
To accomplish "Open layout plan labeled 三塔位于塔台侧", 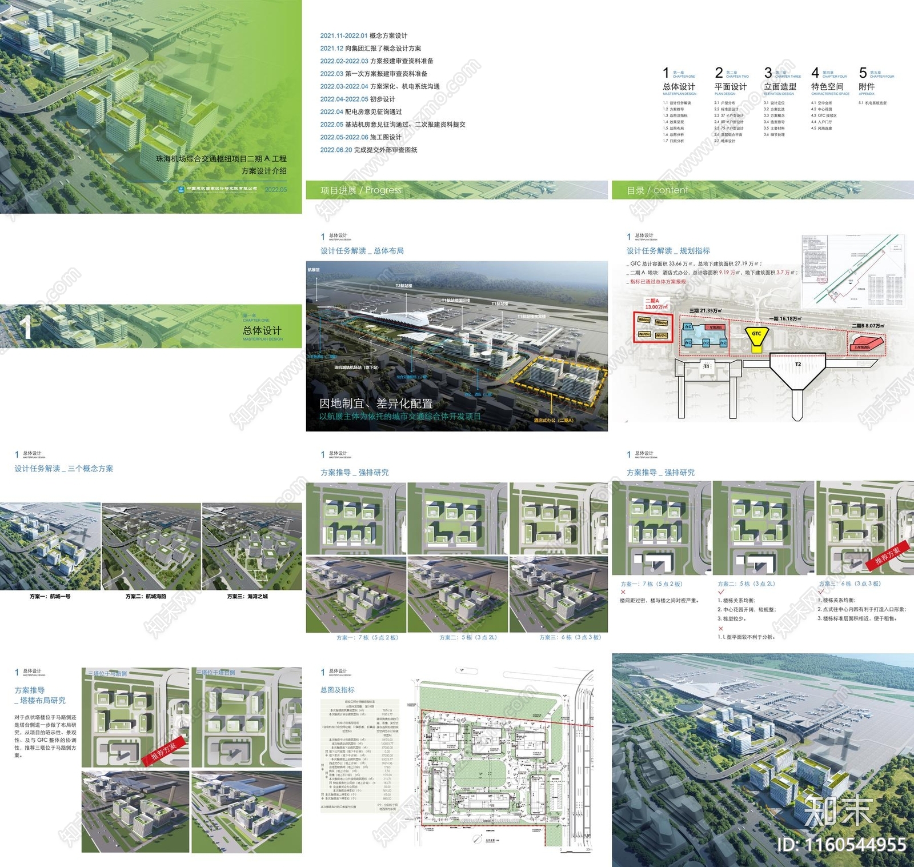I will (247, 717).
